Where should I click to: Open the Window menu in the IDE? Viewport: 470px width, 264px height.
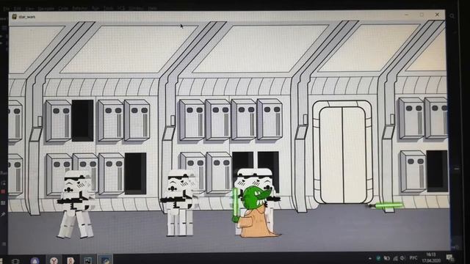pyautogui.click(x=136, y=9)
